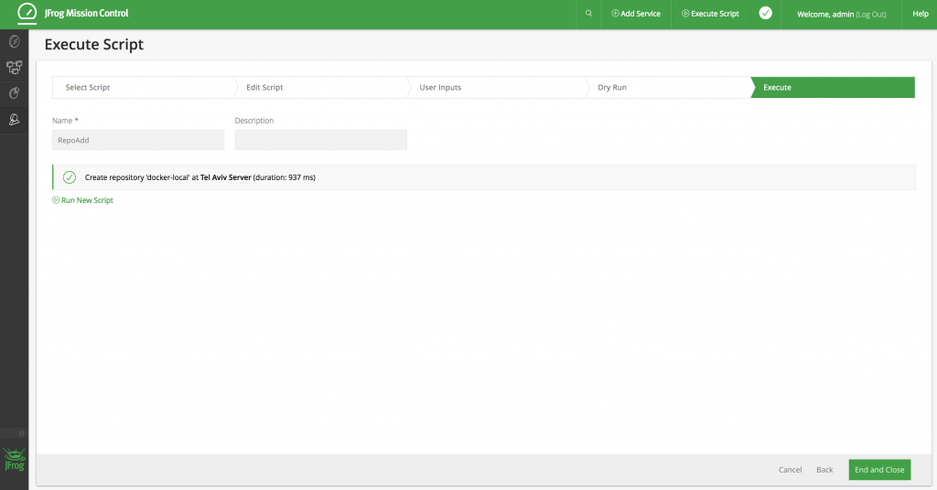Click the Run New Script link
937x490 pixels.
tap(82, 200)
